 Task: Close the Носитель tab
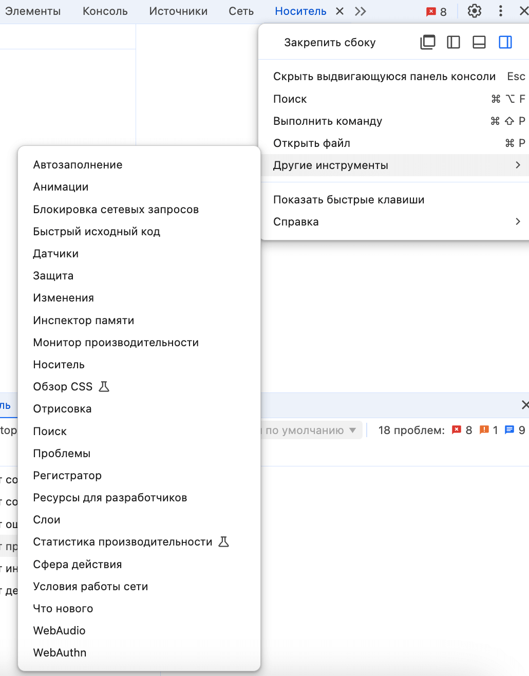point(339,10)
